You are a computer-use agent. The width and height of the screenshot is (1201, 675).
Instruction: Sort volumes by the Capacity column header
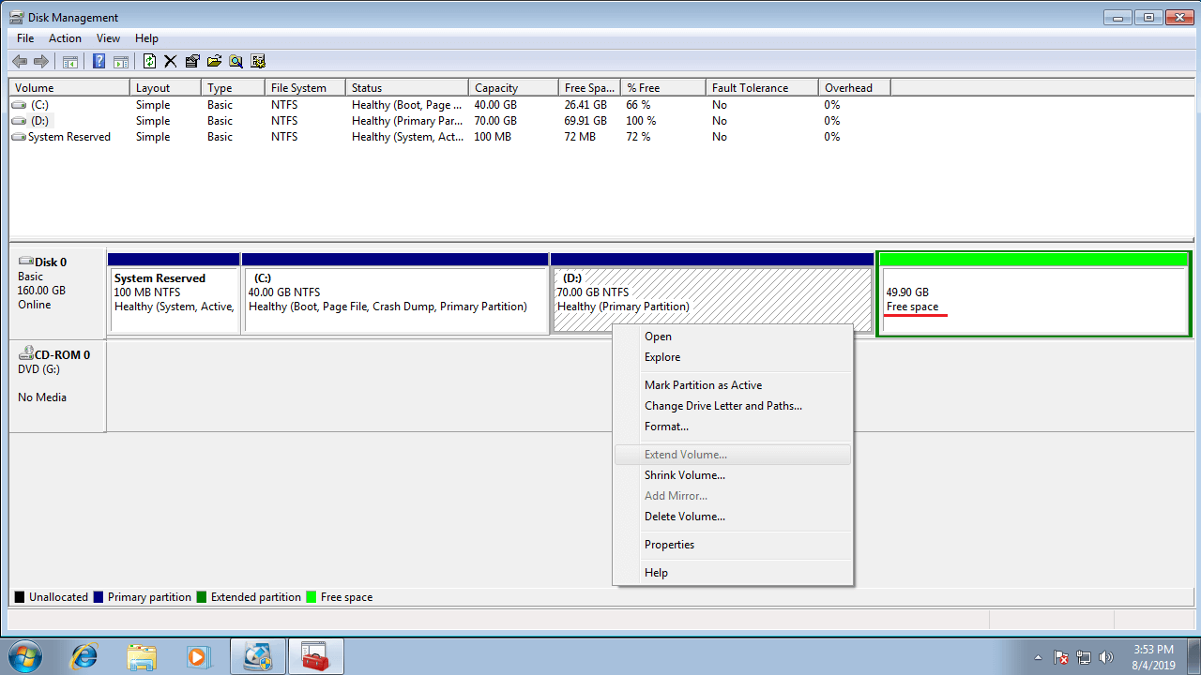(496, 88)
